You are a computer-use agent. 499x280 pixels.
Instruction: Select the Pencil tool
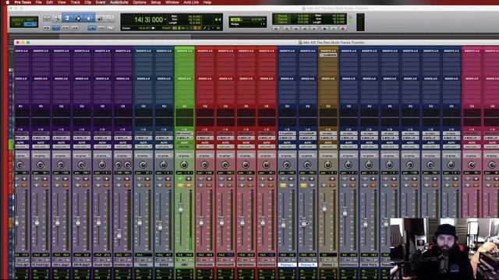tap(110, 19)
